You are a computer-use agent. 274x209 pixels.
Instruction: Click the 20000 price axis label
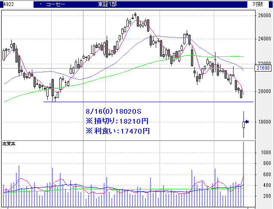coord(263,91)
